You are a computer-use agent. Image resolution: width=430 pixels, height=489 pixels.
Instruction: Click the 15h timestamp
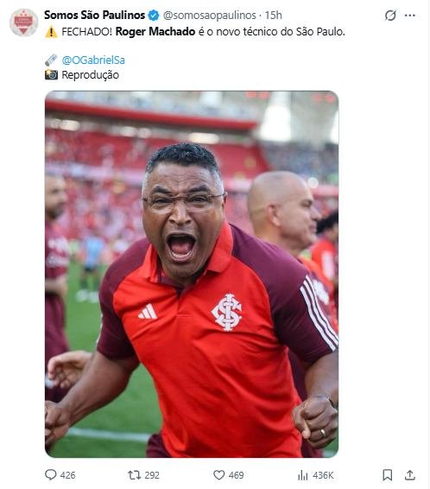tap(273, 16)
